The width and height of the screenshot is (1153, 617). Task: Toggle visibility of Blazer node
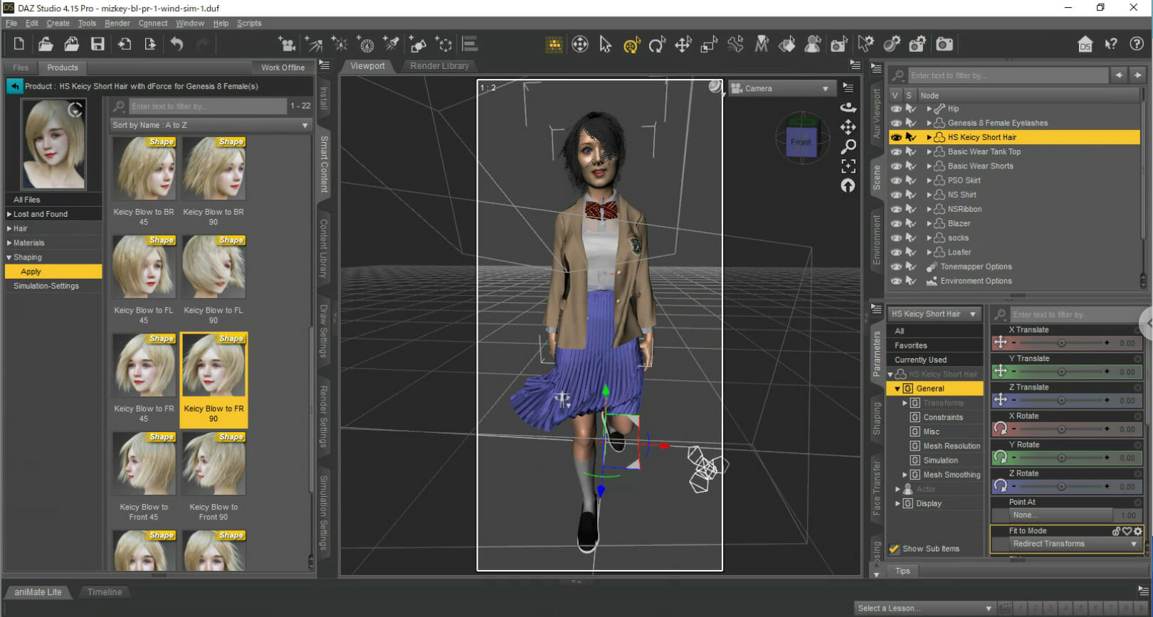(x=896, y=223)
